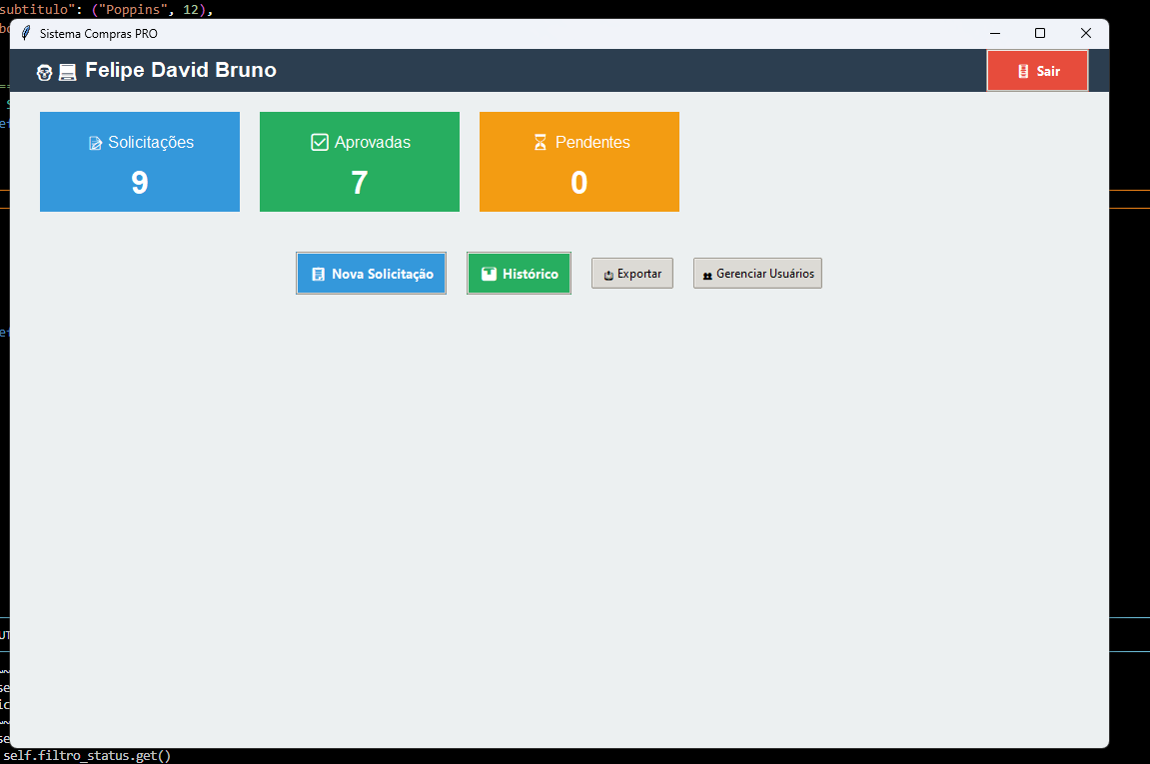1150x764 pixels.
Task: Click the Exportar button
Action: coord(632,274)
